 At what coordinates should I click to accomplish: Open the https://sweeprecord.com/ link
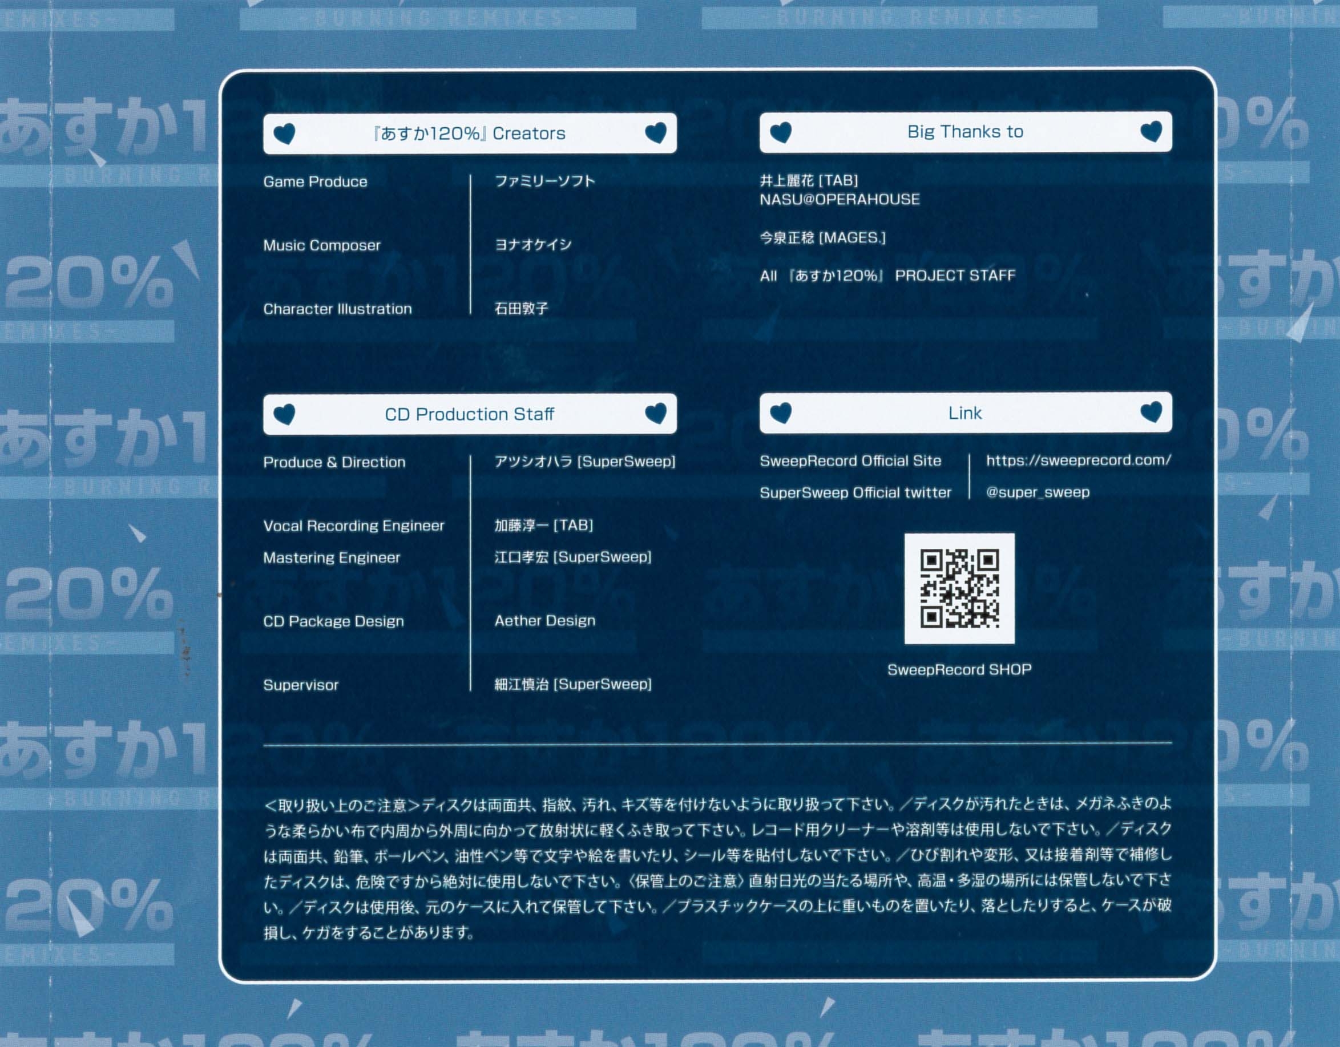(1079, 460)
